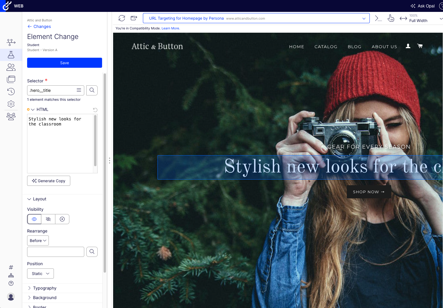Reload the page preview with refresh icon
The height and width of the screenshot is (308, 443).
(x=121, y=18)
